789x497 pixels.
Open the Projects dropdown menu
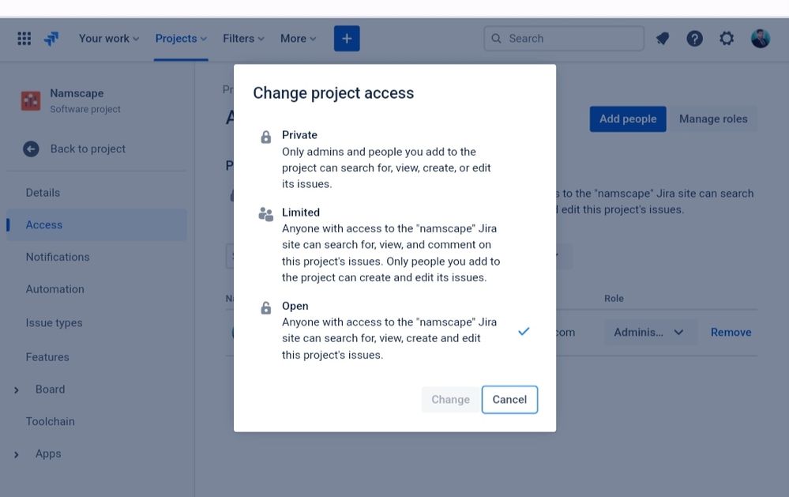click(181, 38)
